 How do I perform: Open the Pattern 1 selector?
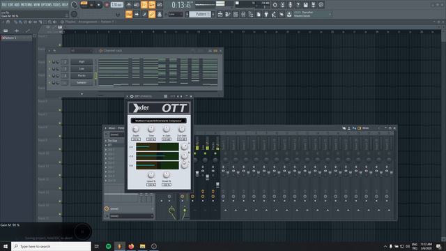(200, 14)
